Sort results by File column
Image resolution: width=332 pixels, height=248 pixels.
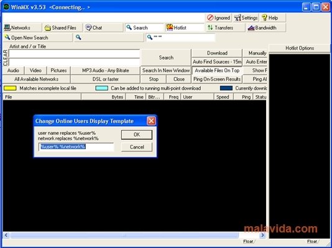click(x=42, y=97)
